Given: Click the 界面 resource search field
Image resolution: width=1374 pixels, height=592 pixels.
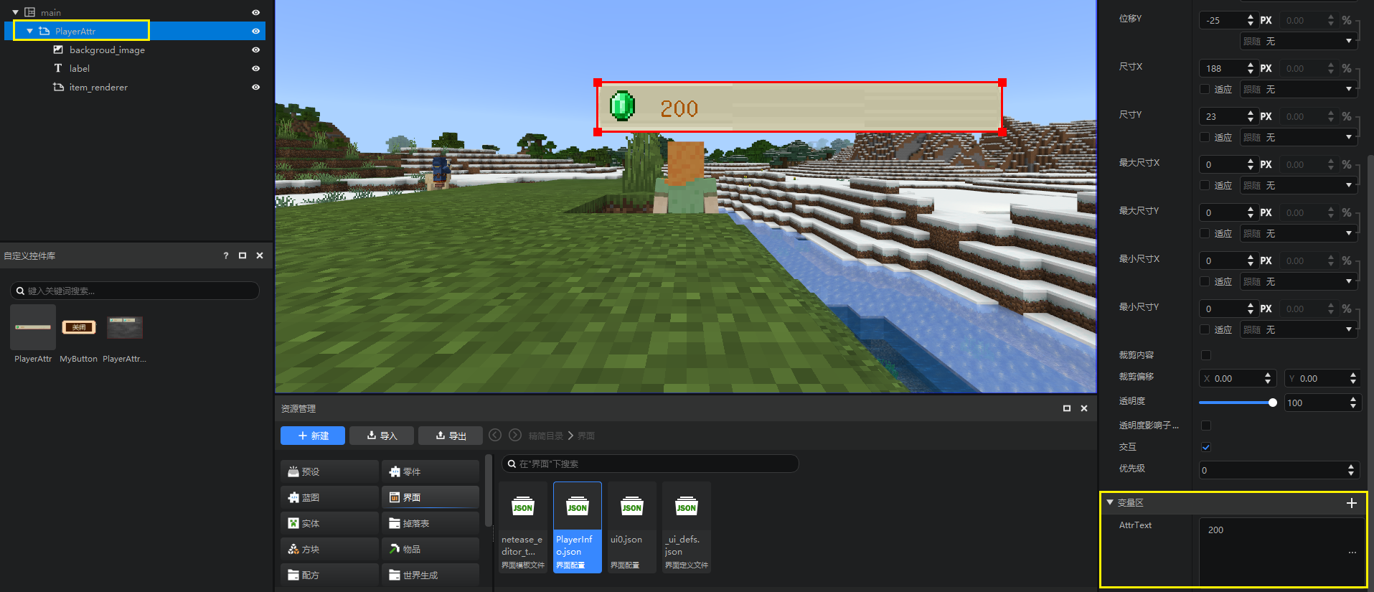Looking at the screenshot, I should (650, 464).
